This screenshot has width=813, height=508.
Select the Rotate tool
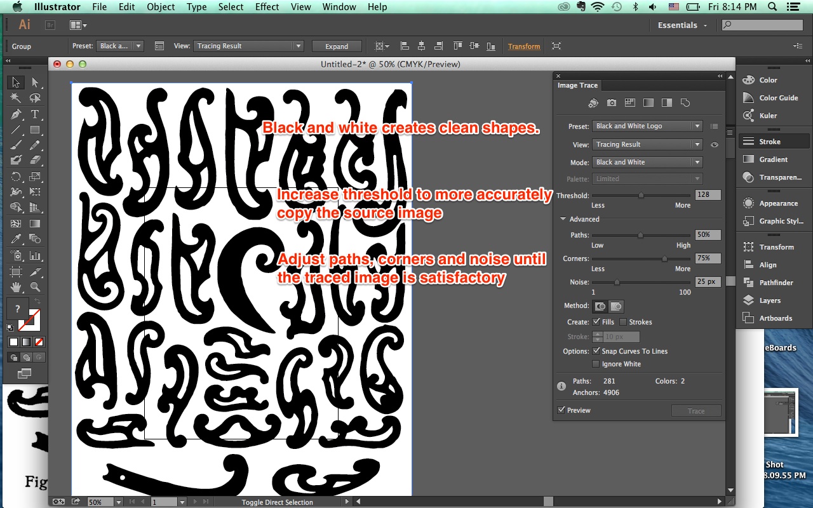[16, 177]
